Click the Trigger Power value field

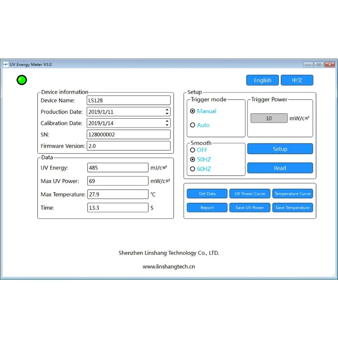[269, 118]
